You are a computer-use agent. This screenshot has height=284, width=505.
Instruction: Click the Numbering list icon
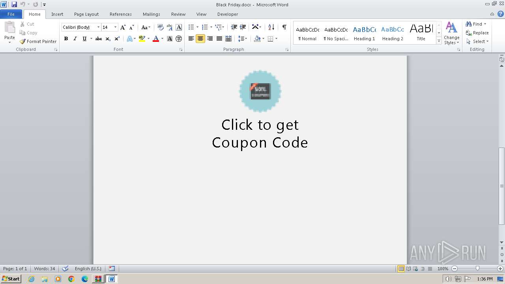tap(204, 27)
